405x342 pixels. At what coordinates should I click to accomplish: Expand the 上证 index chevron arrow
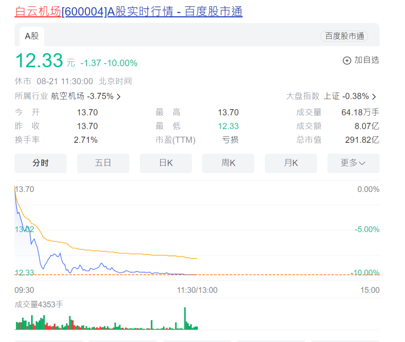pos(374,97)
